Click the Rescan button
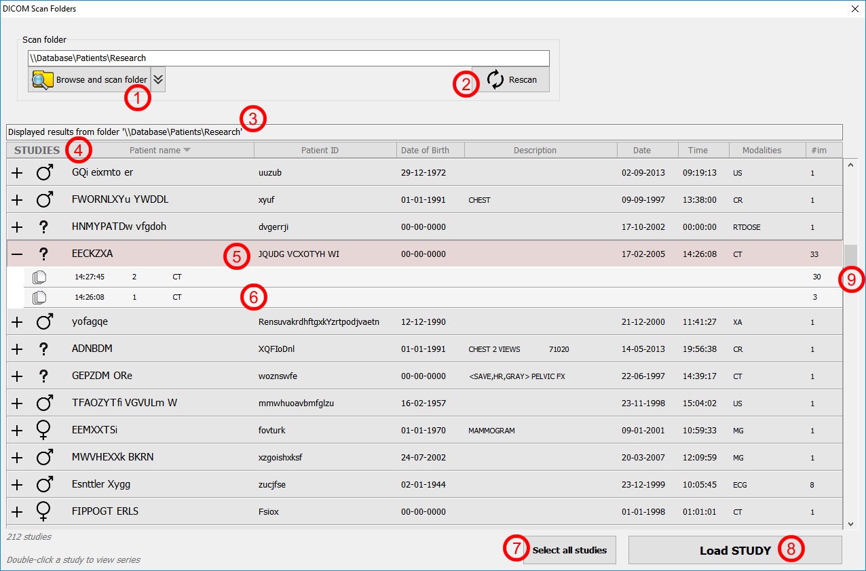 511,79
